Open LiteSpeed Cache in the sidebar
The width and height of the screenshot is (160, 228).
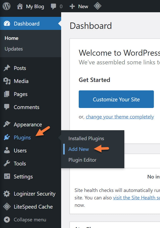click(33, 207)
